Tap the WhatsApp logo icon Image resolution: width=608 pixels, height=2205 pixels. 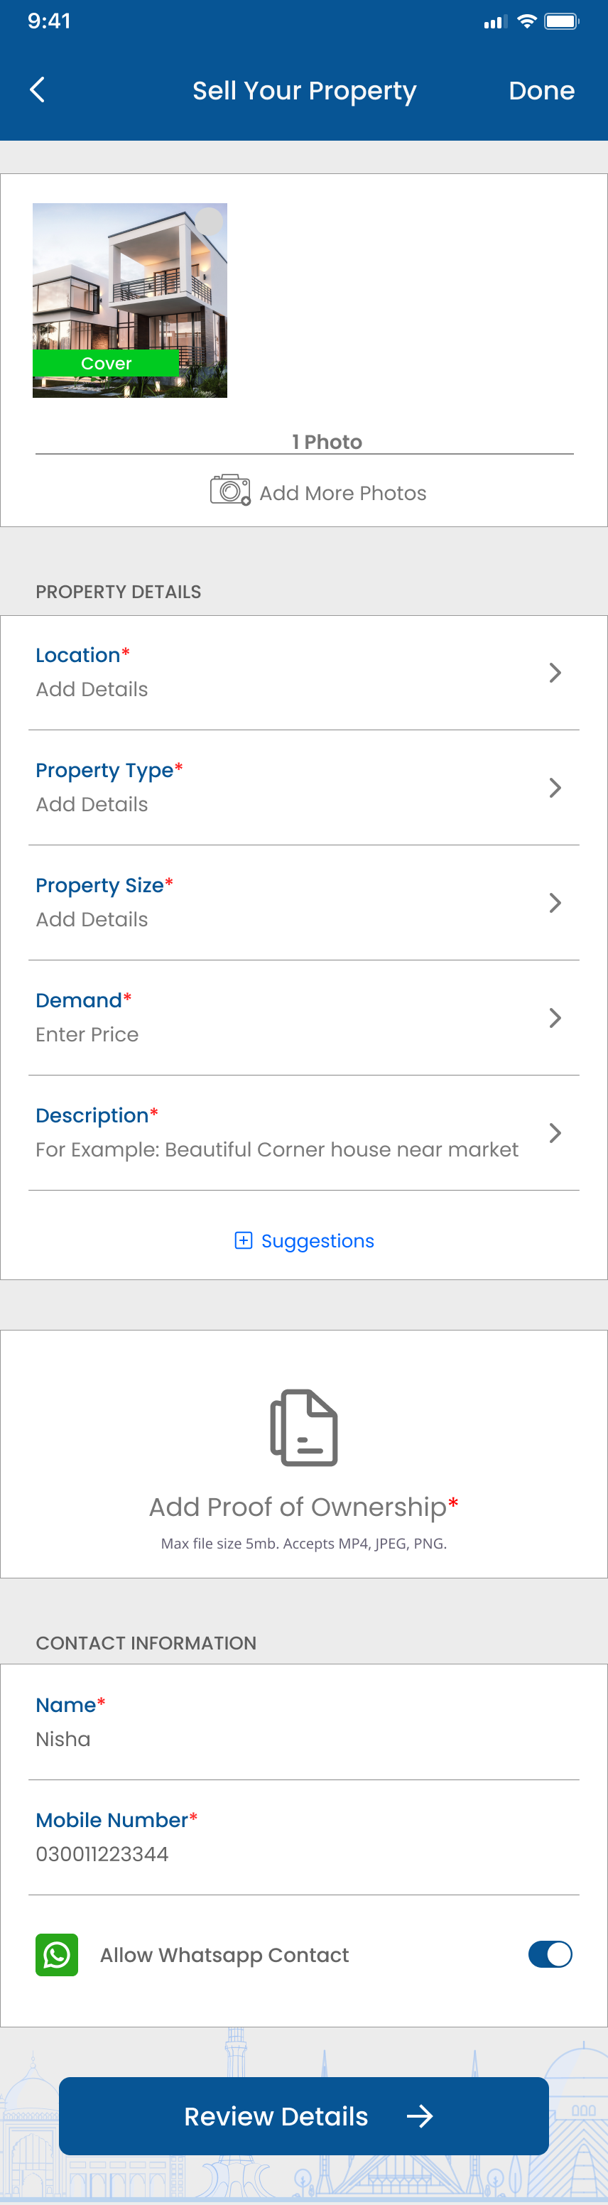57,1955
